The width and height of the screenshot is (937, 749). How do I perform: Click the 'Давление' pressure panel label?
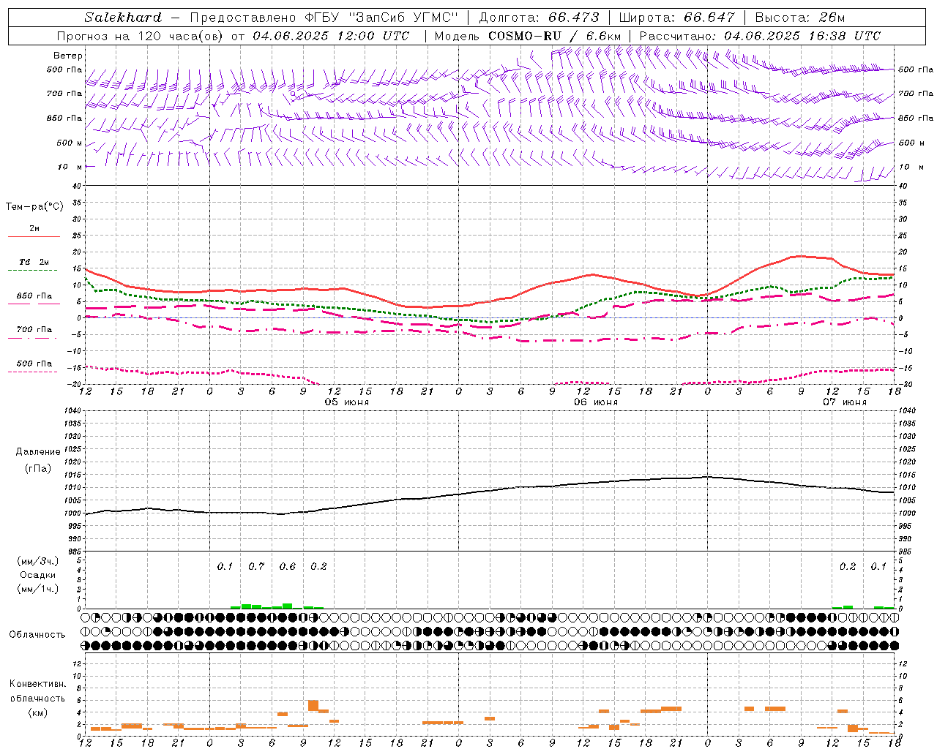click(x=38, y=452)
